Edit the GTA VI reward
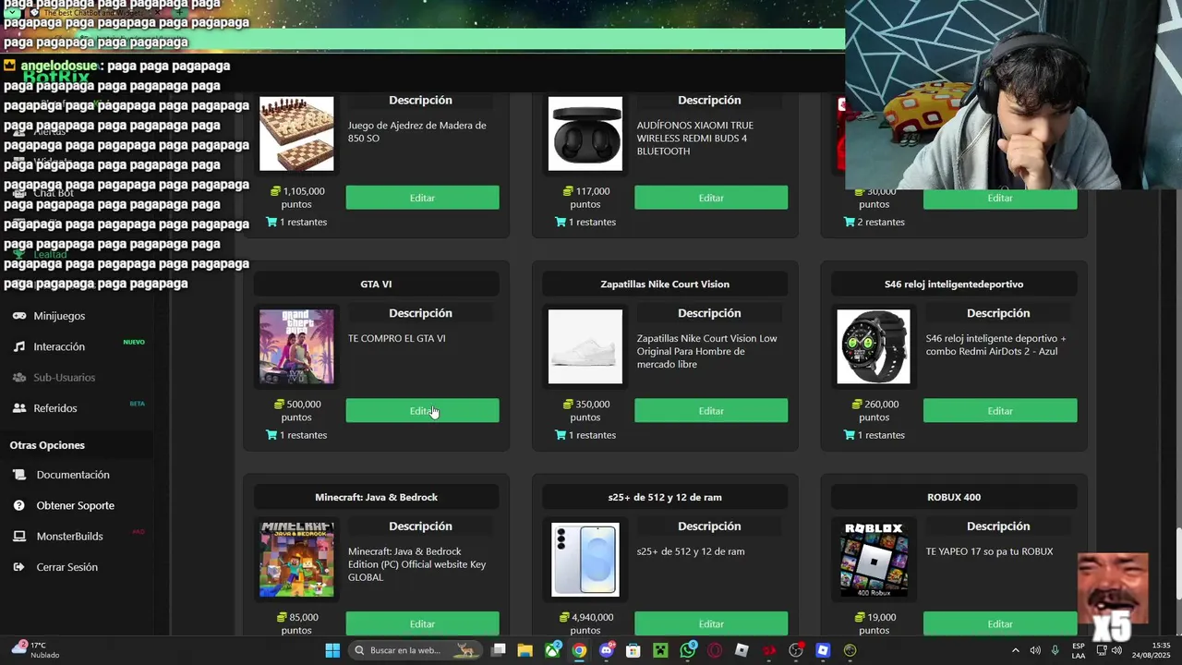 (422, 411)
